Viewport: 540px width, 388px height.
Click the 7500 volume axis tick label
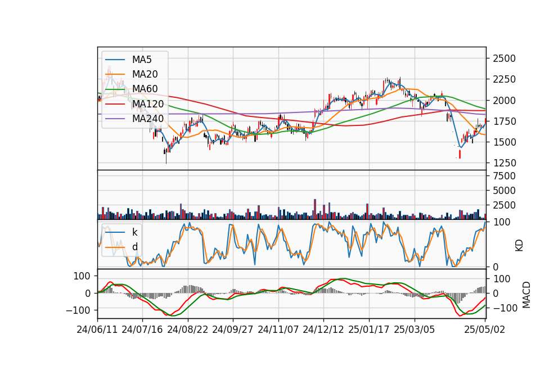point(504,176)
